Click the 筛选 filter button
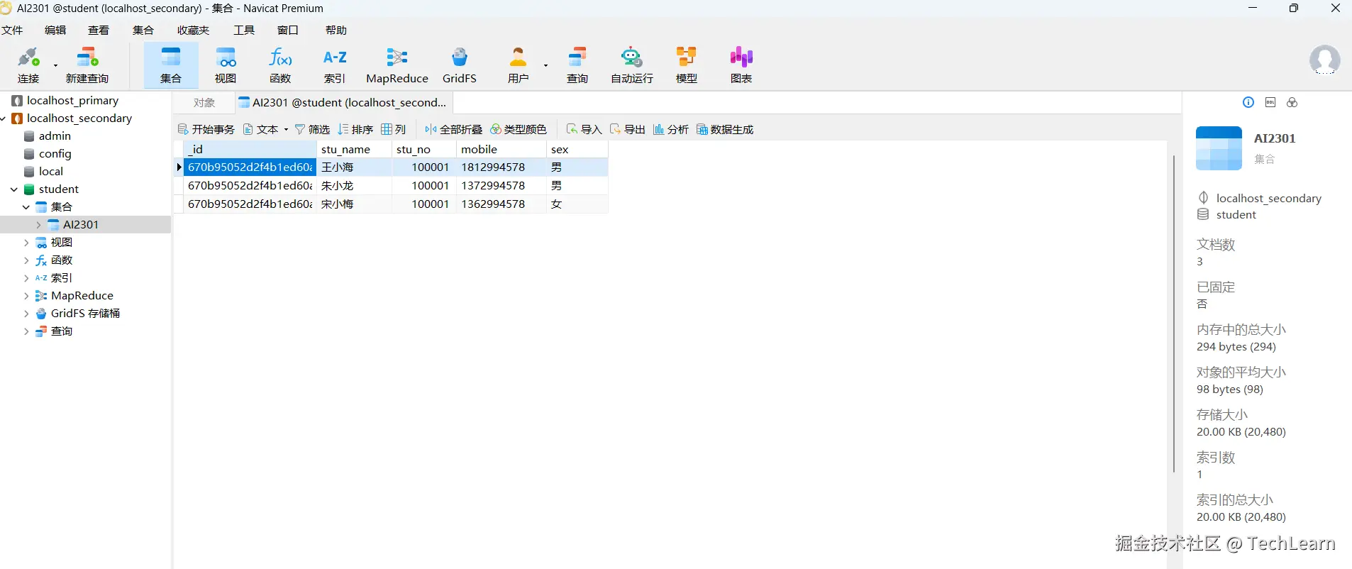Image resolution: width=1352 pixels, height=569 pixels. click(x=312, y=129)
